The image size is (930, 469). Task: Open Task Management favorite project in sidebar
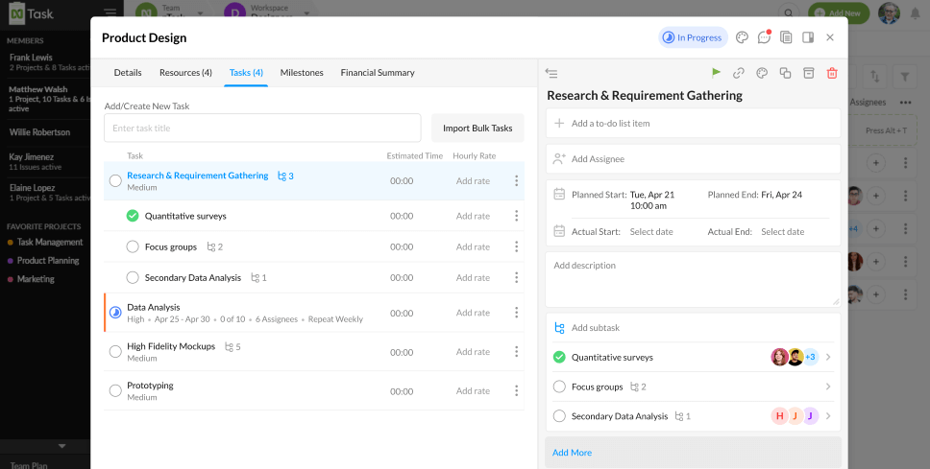(x=50, y=242)
